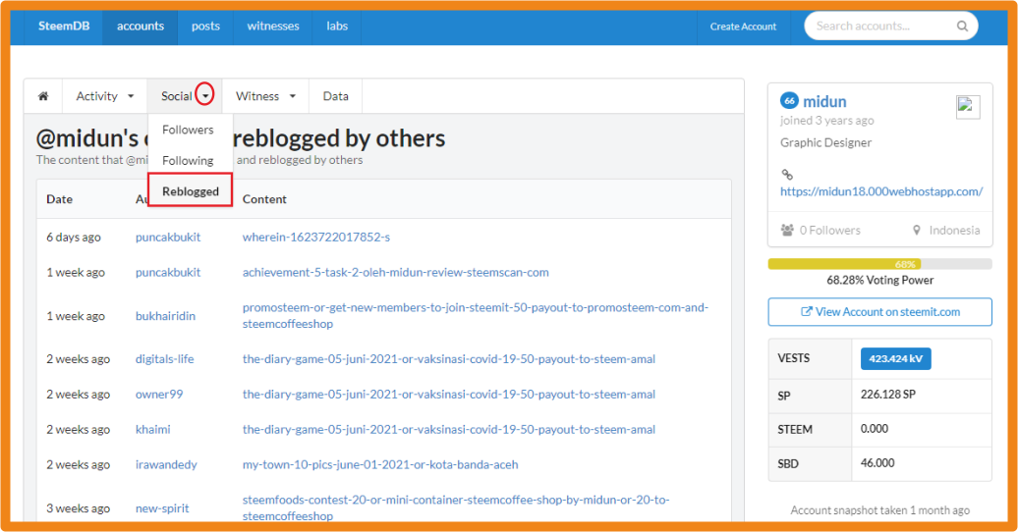Open author irawandedy link
Image resolution: width=1018 pixels, height=532 pixels.
click(x=165, y=464)
